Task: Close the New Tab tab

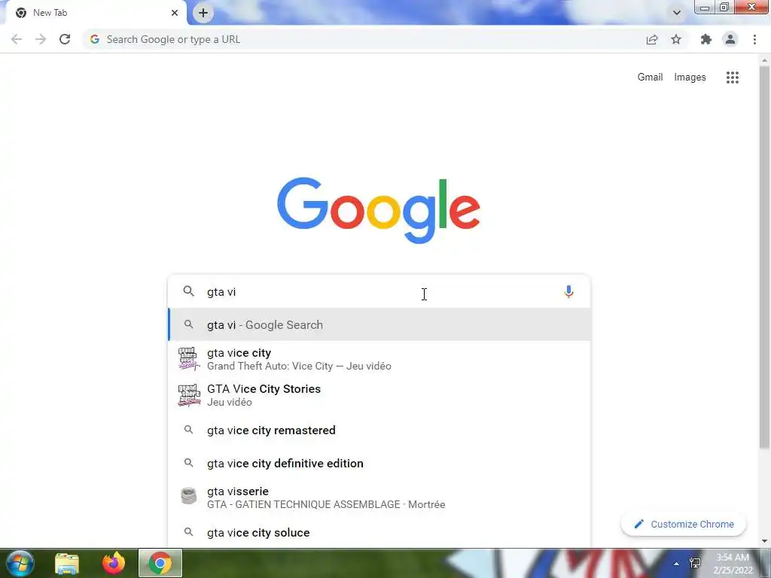Action: pyautogui.click(x=175, y=13)
